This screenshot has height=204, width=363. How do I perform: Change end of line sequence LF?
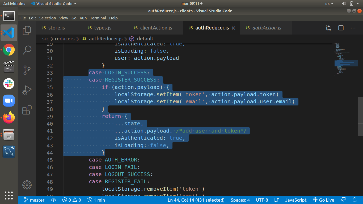point(277,200)
